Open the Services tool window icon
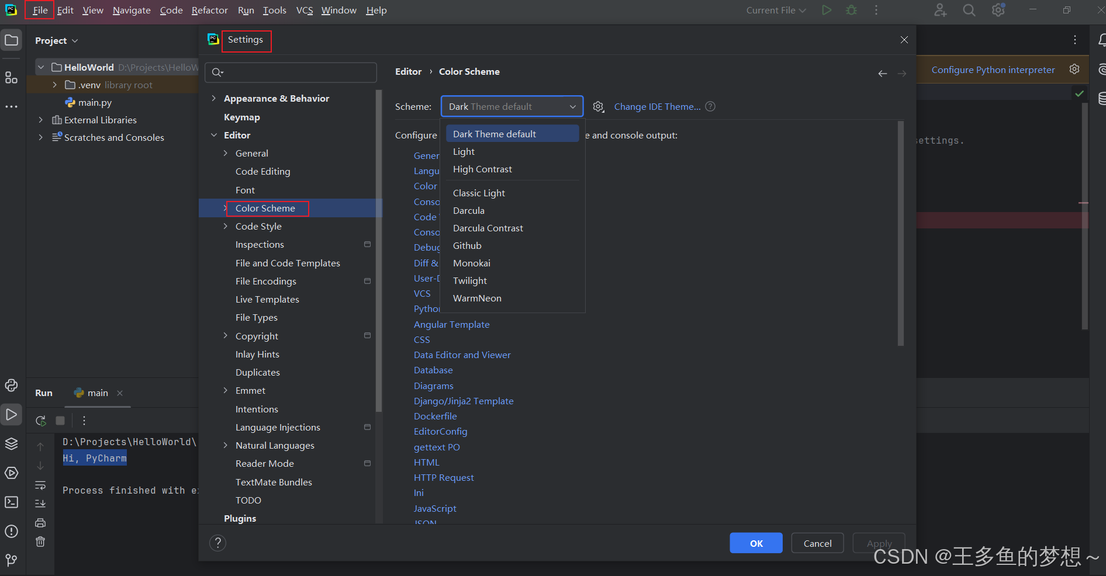The image size is (1106, 576). pos(11,473)
